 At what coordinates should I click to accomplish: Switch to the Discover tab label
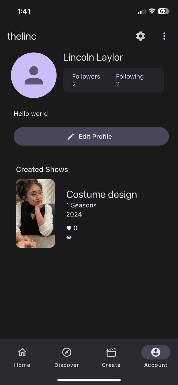tap(67, 365)
